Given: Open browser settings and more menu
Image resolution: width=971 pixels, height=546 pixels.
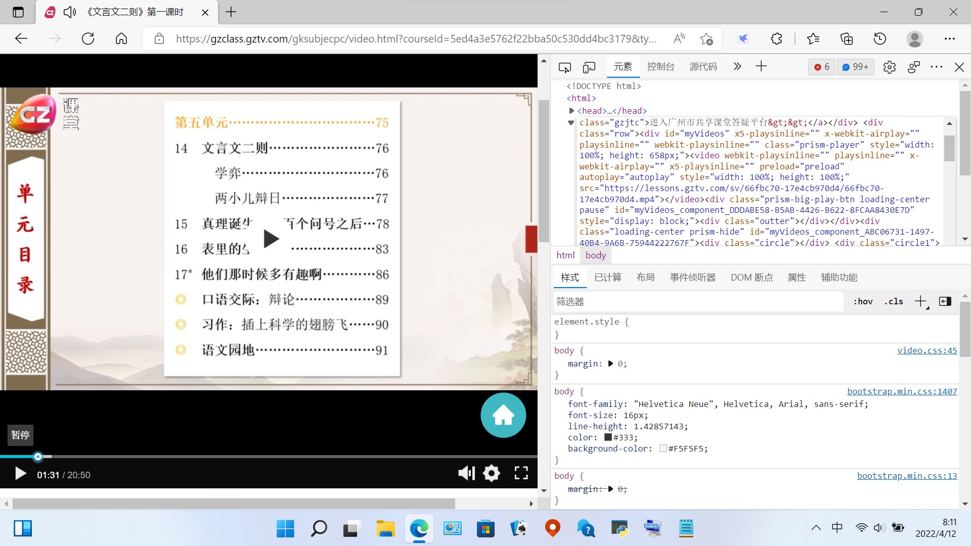Looking at the screenshot, I should click(x=950, y=38).
